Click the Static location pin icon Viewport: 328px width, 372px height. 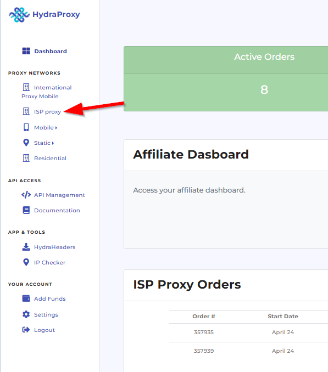coord(26,143)
